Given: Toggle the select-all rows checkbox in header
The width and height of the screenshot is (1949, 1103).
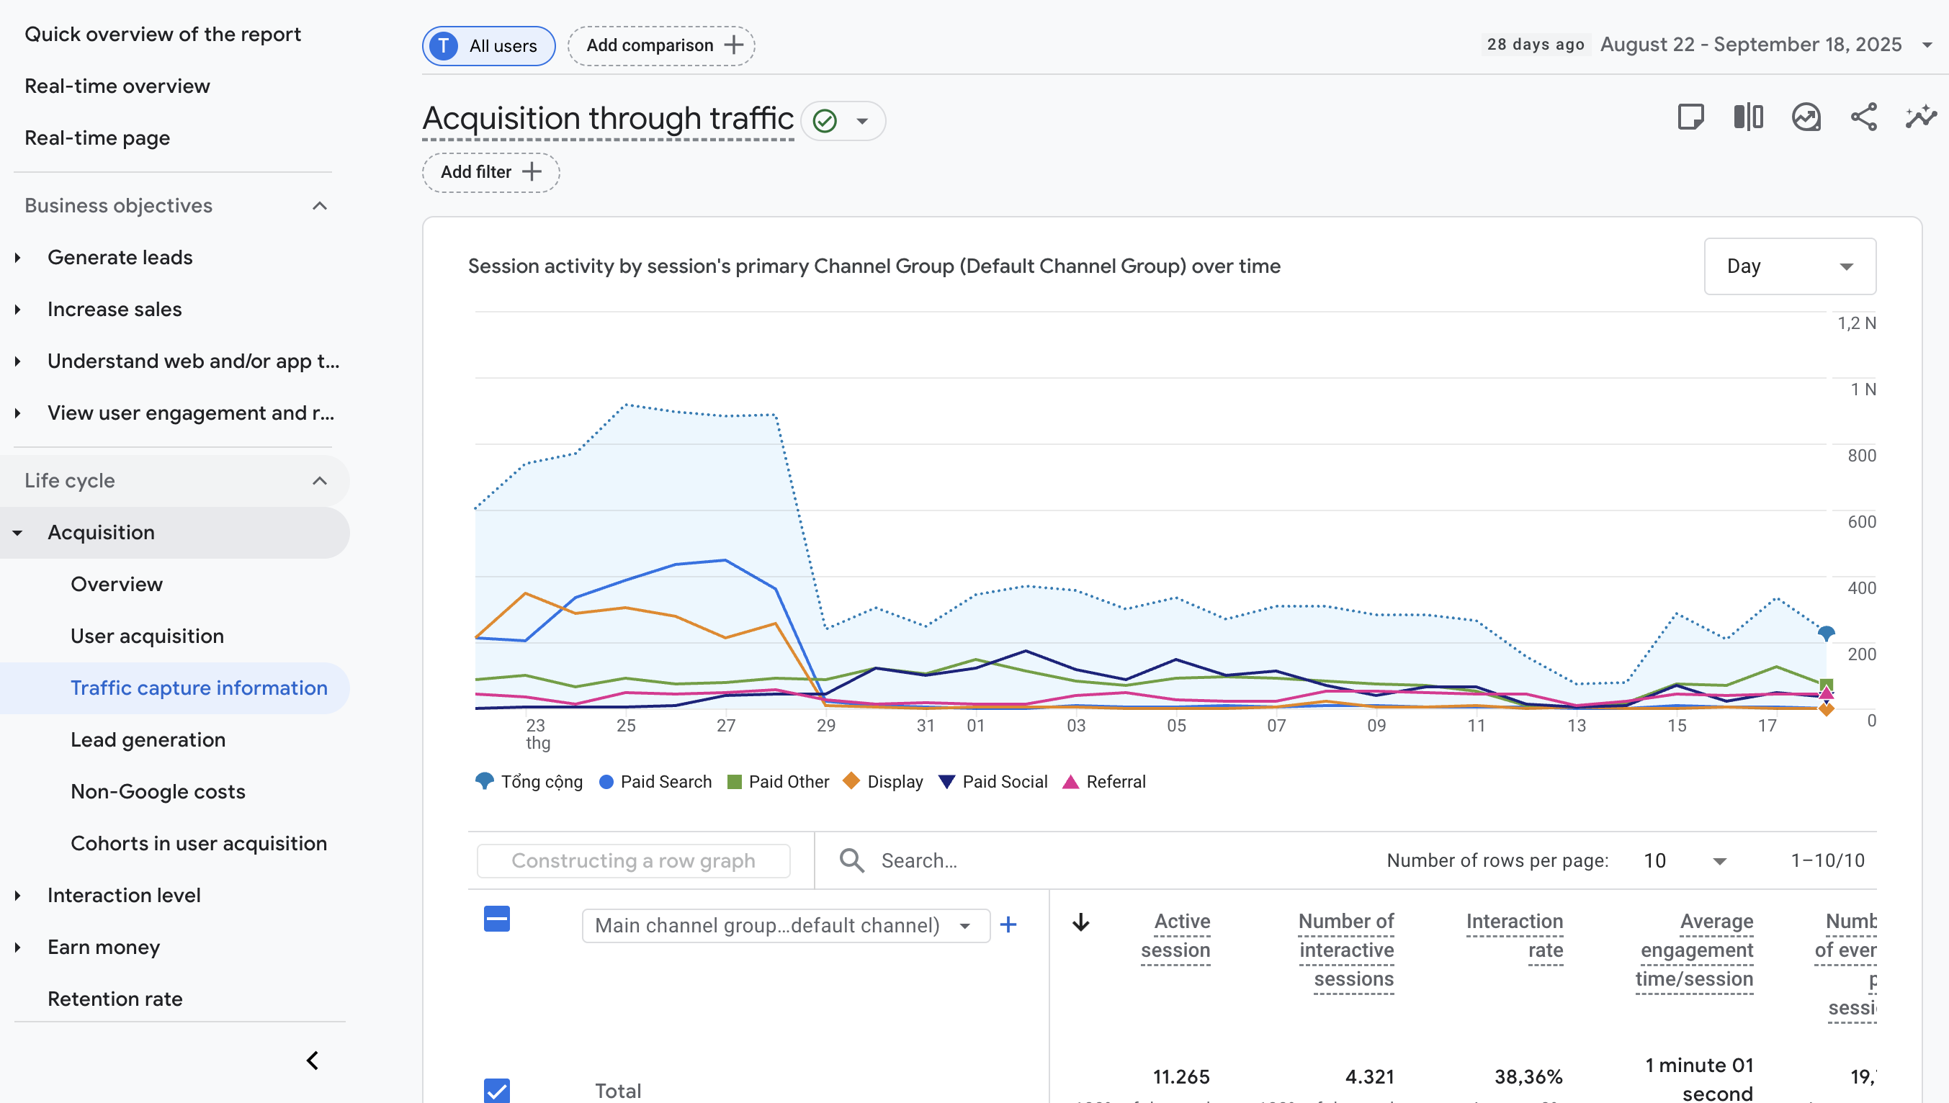Looking at the screenshot, I should (x=496, y=919).
